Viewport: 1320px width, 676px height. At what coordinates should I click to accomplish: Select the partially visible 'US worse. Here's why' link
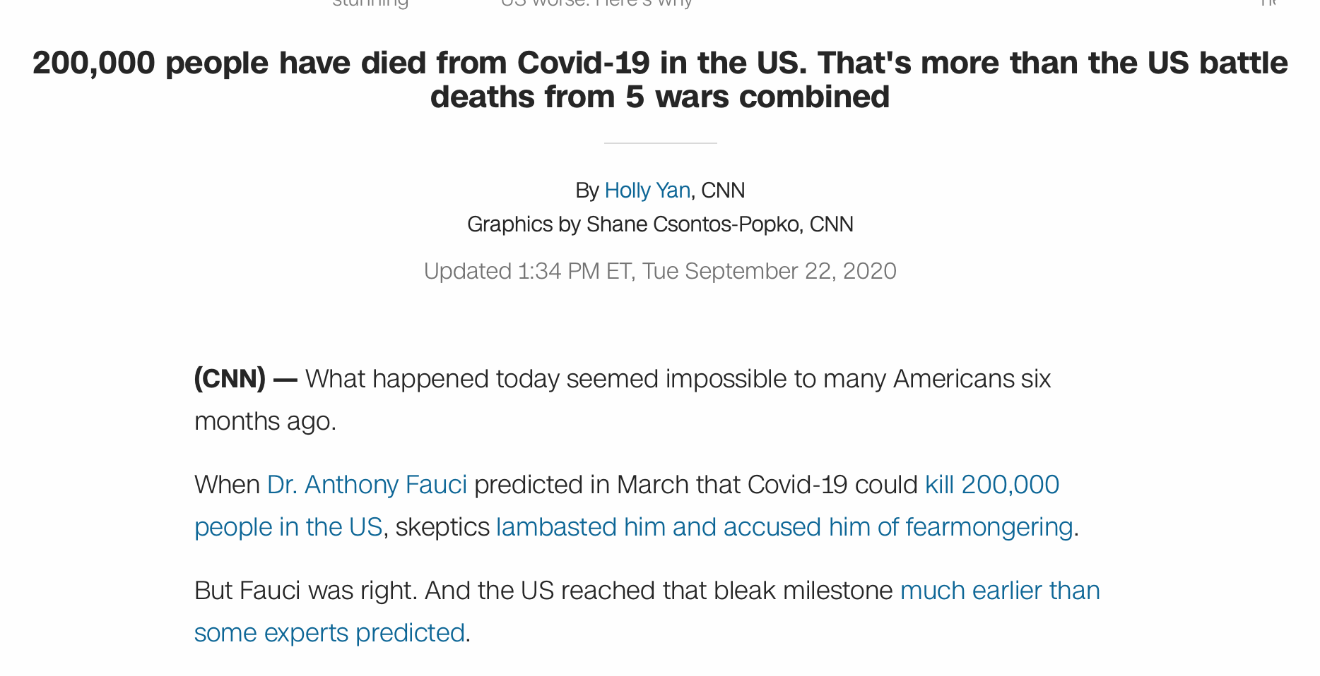[x=597, y=4]
